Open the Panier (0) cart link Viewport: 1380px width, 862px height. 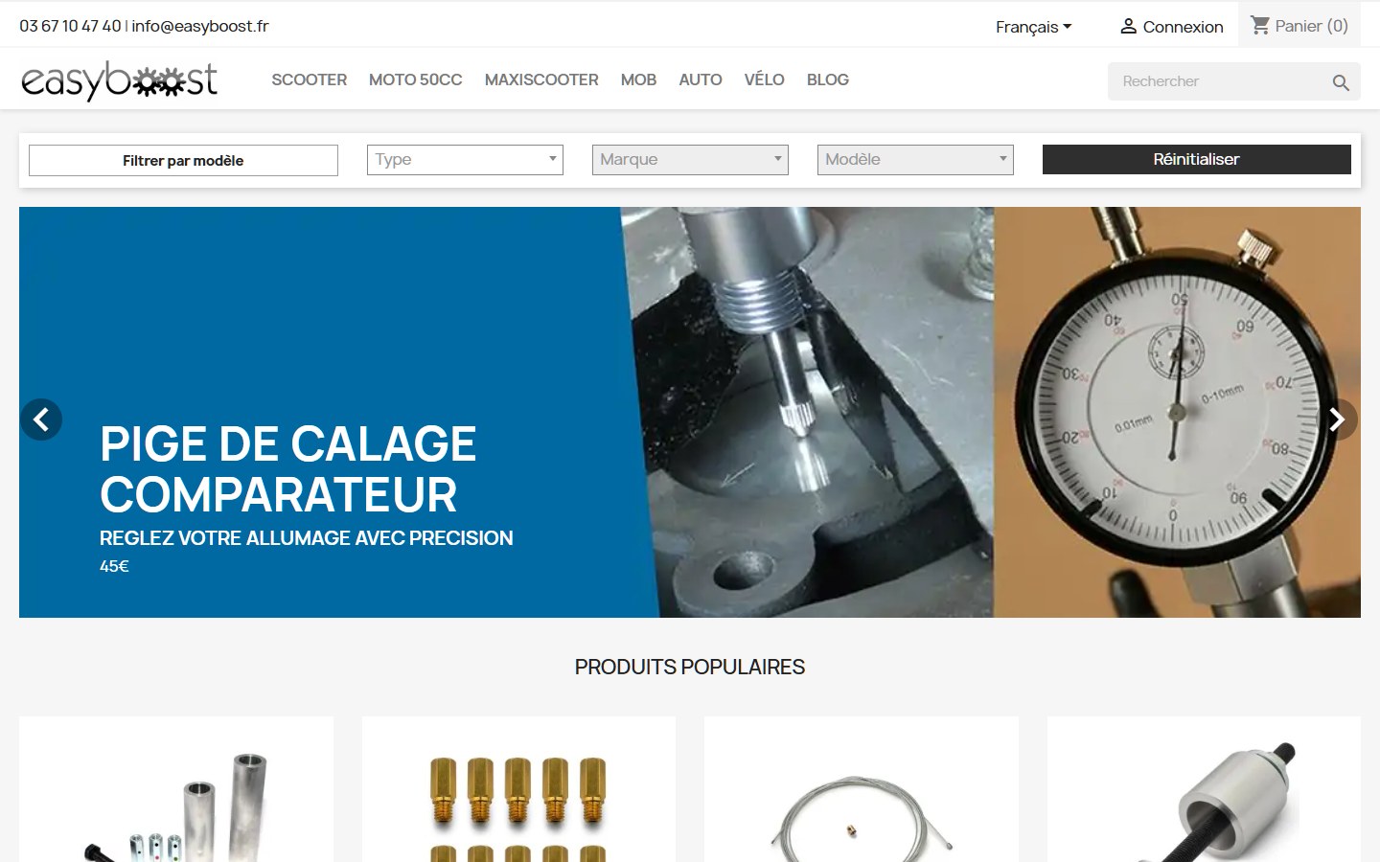point(1299,26)
